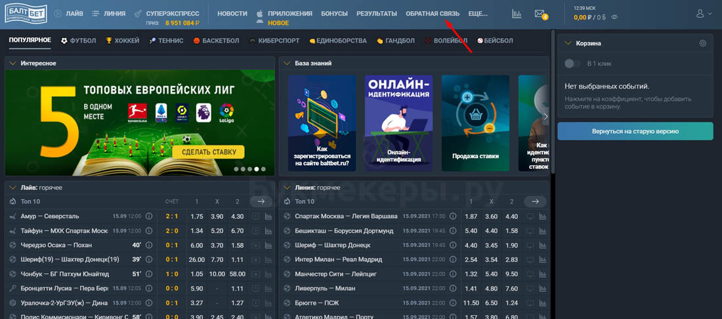
Task: Open НОВОСТИ page
Action: pos(232,14)
